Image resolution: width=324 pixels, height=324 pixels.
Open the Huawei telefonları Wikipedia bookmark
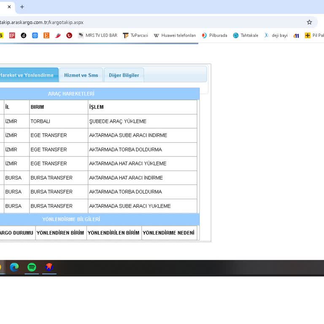(x=175, y=35)
